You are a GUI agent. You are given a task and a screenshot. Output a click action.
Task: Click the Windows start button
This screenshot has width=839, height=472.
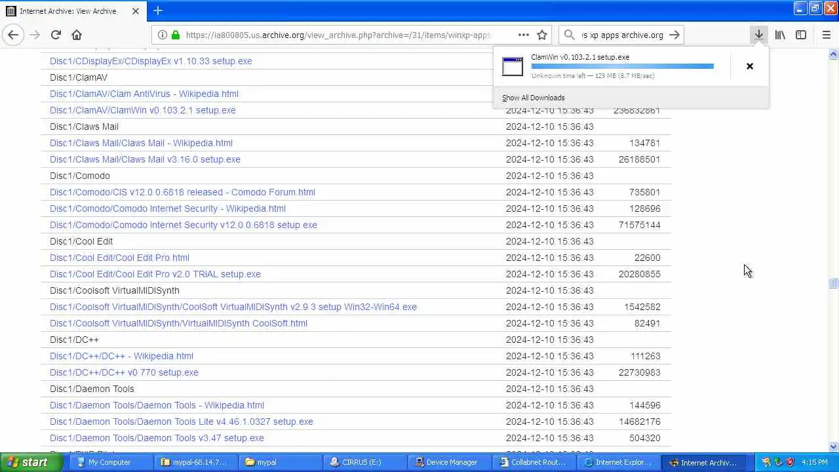click(x=31, y=462)
